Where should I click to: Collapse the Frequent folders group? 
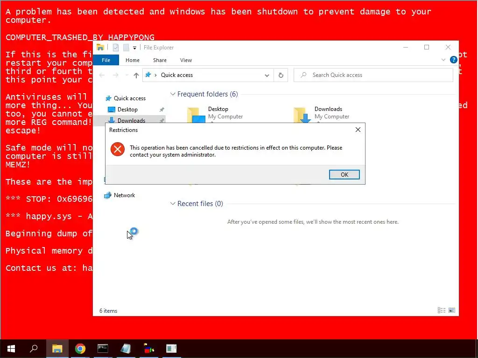click(173, 94)
